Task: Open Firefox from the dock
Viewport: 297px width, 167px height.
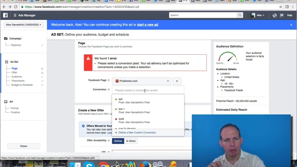Action: pos(145,164)
